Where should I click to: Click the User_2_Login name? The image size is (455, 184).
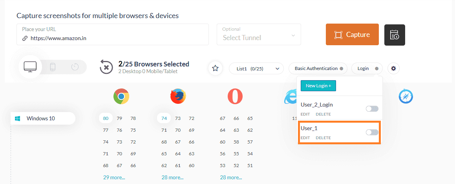[x=316, y=105]
